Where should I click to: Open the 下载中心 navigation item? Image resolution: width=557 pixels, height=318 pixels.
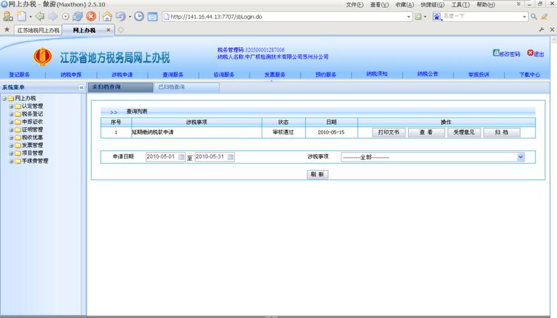point(530,74)
